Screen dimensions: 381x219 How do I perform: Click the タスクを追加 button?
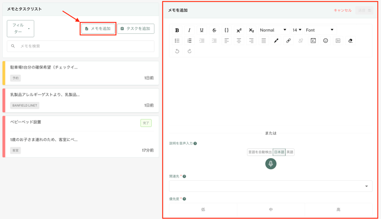coord(136,29)
